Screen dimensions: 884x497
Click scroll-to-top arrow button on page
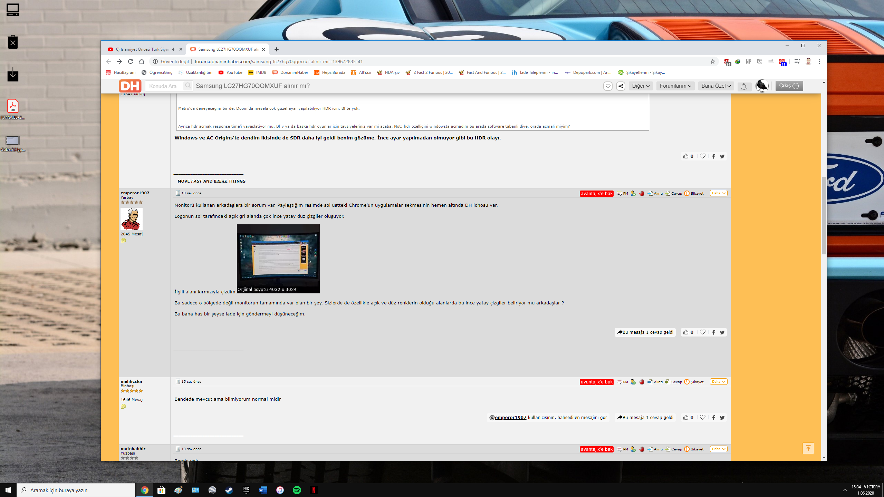pyautogui.click(x=808, y=448)
